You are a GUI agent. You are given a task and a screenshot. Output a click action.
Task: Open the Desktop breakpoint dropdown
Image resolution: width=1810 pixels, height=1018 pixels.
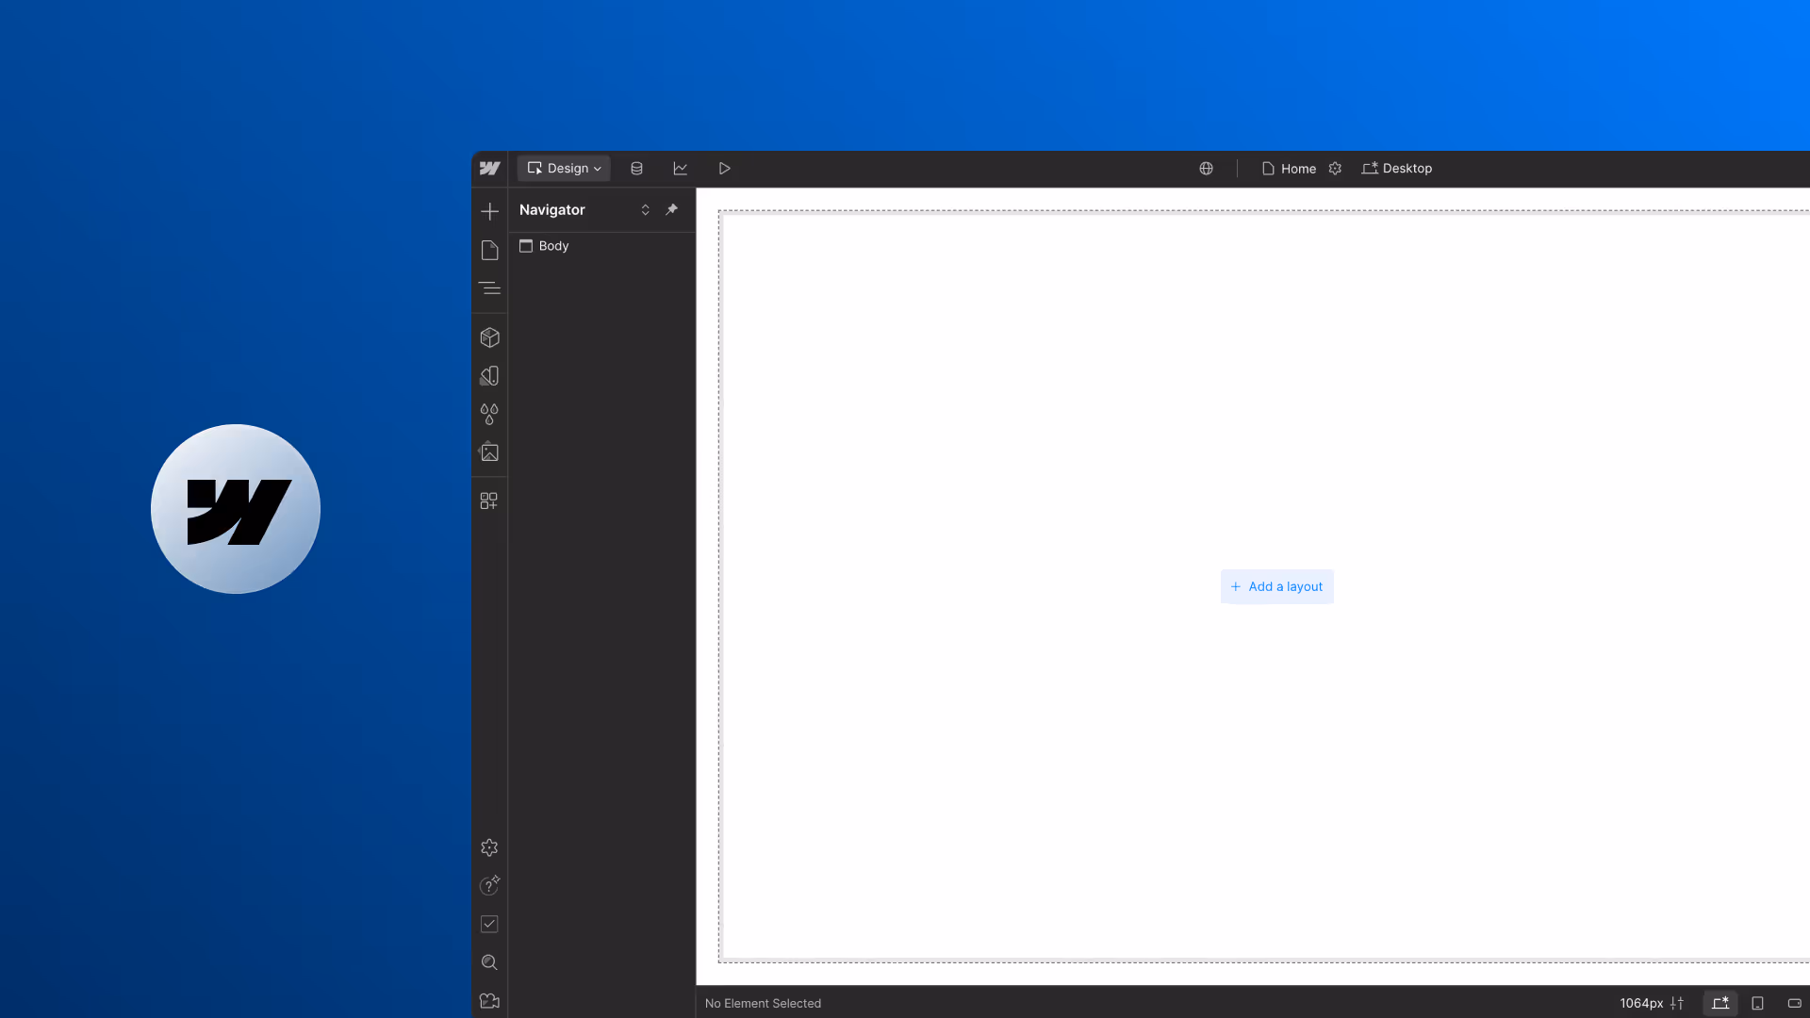point(1397,169)
